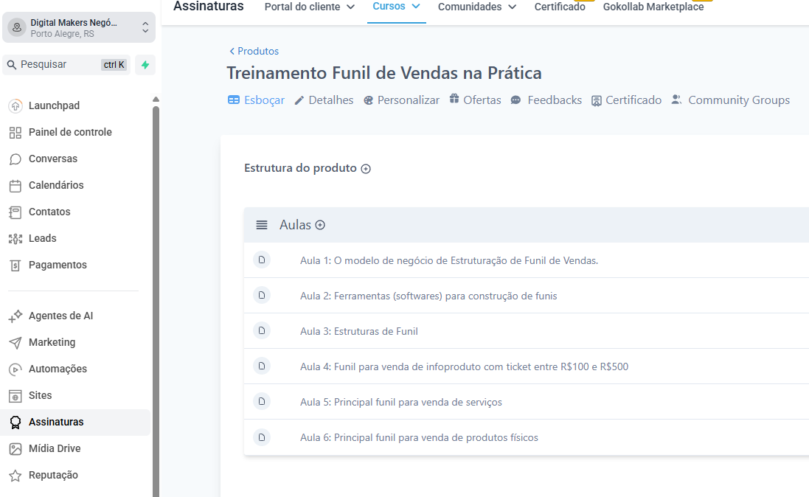This screenshot has height=497, width=809.
Task: Switch to the Esboçar tab
Action: click(257, 100)
